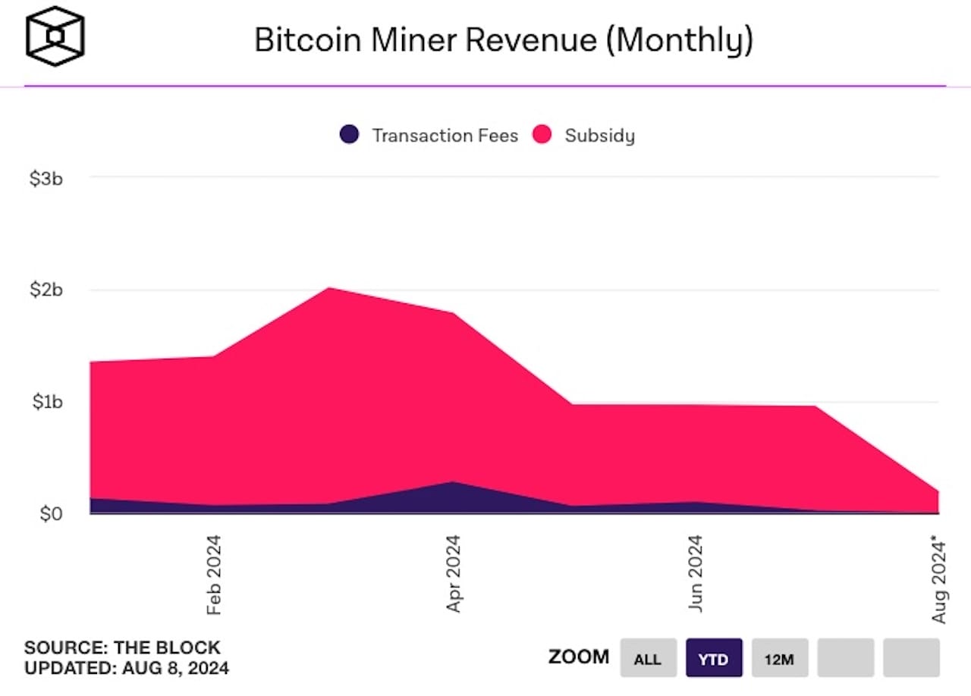Select the 12M zoom range
The height and width of the screenshot is (696, 971).
[780, 658]
